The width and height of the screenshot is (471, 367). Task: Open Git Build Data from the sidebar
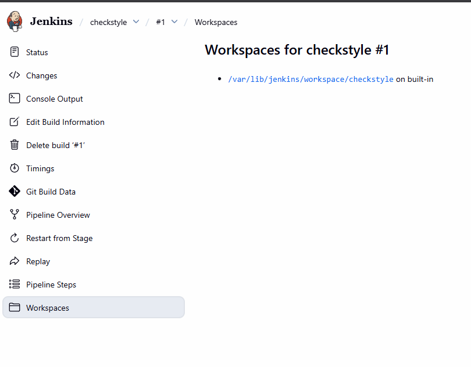(94, 191)
